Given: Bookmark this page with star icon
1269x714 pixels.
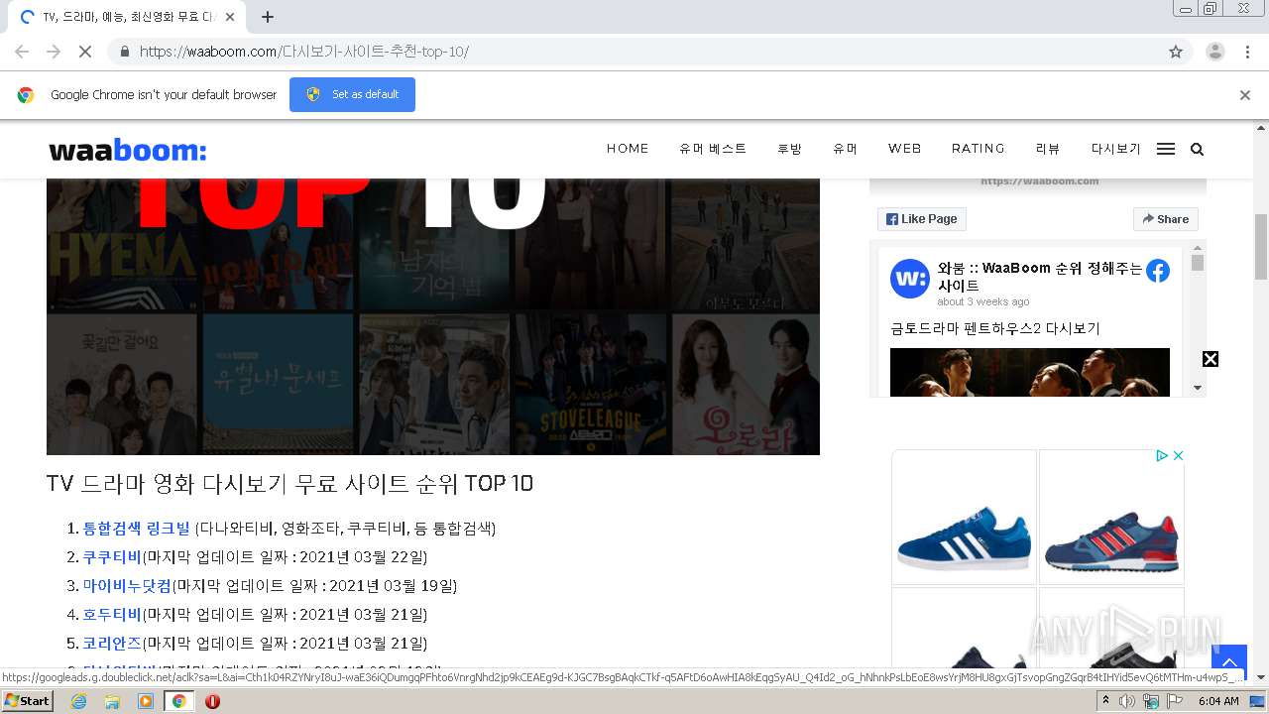Looking at the screenshot, I should pyautogui.click(x=1176, y=52).
